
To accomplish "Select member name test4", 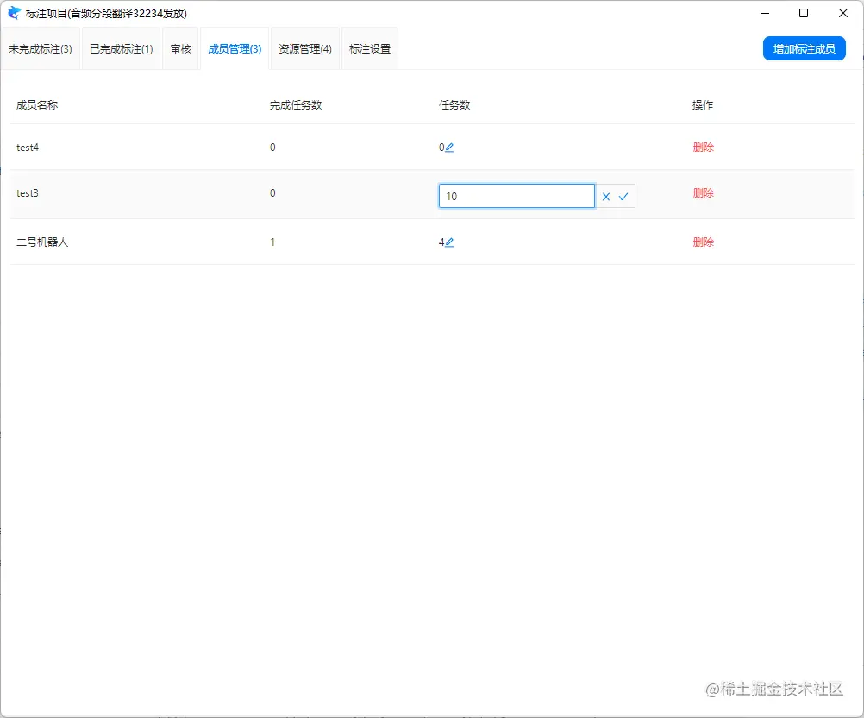I will (x=28, y=148).
